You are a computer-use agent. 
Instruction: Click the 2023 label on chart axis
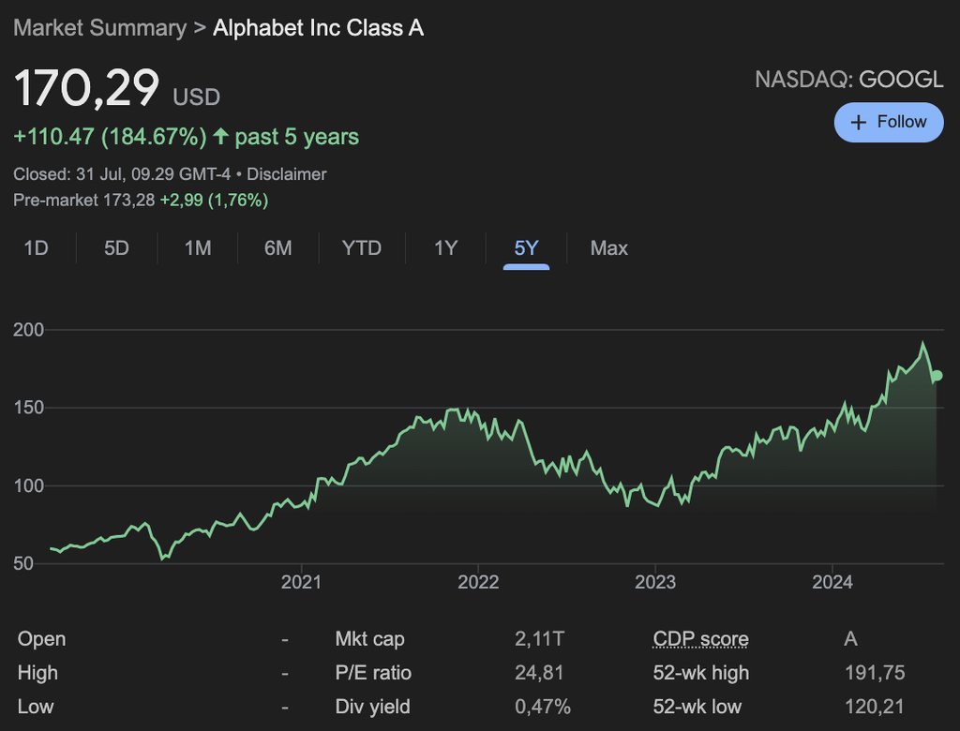tap(654, 583)
